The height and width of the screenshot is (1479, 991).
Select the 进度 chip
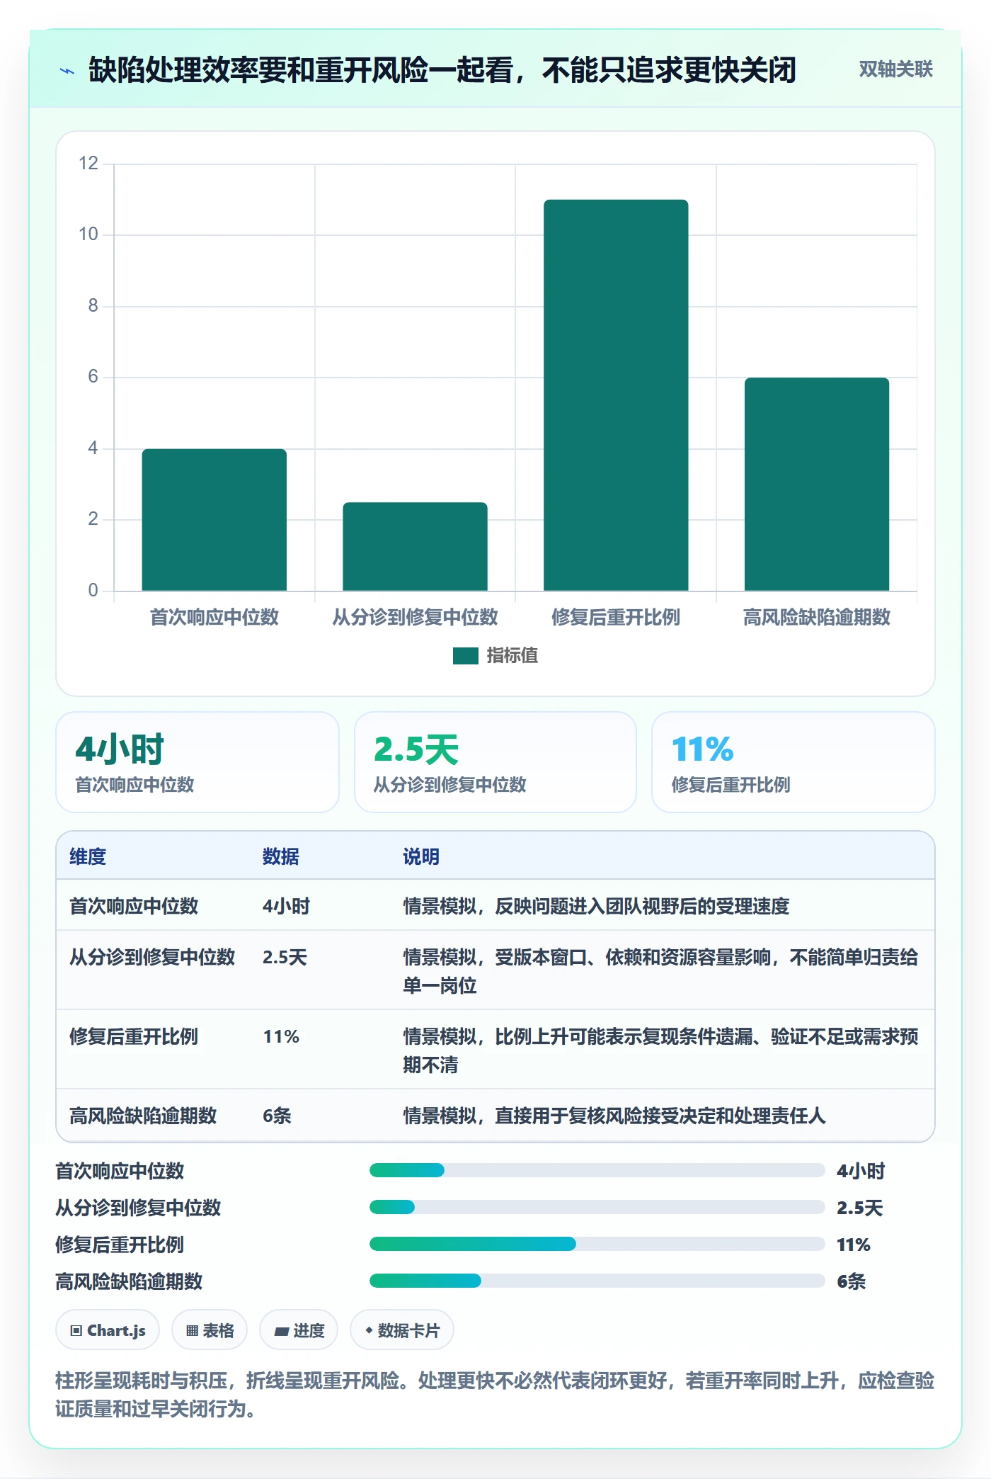(299, 1330)
